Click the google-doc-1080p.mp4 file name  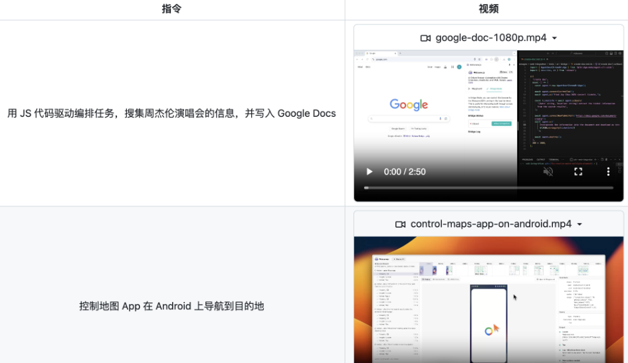tap(491, 38)
